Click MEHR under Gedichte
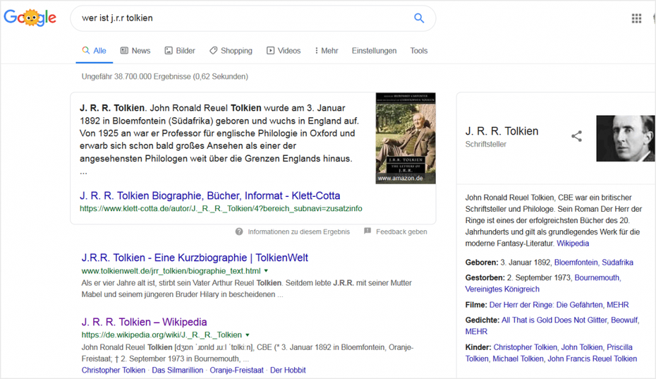Image resolution: width=656 pixels, height=379 pixels. click(476, 332)
